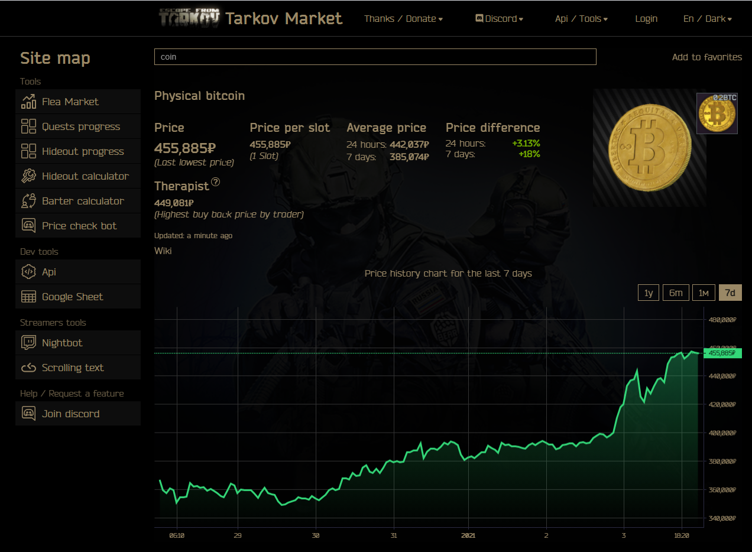Click the Updated: a minute ago text

(193, 235)
